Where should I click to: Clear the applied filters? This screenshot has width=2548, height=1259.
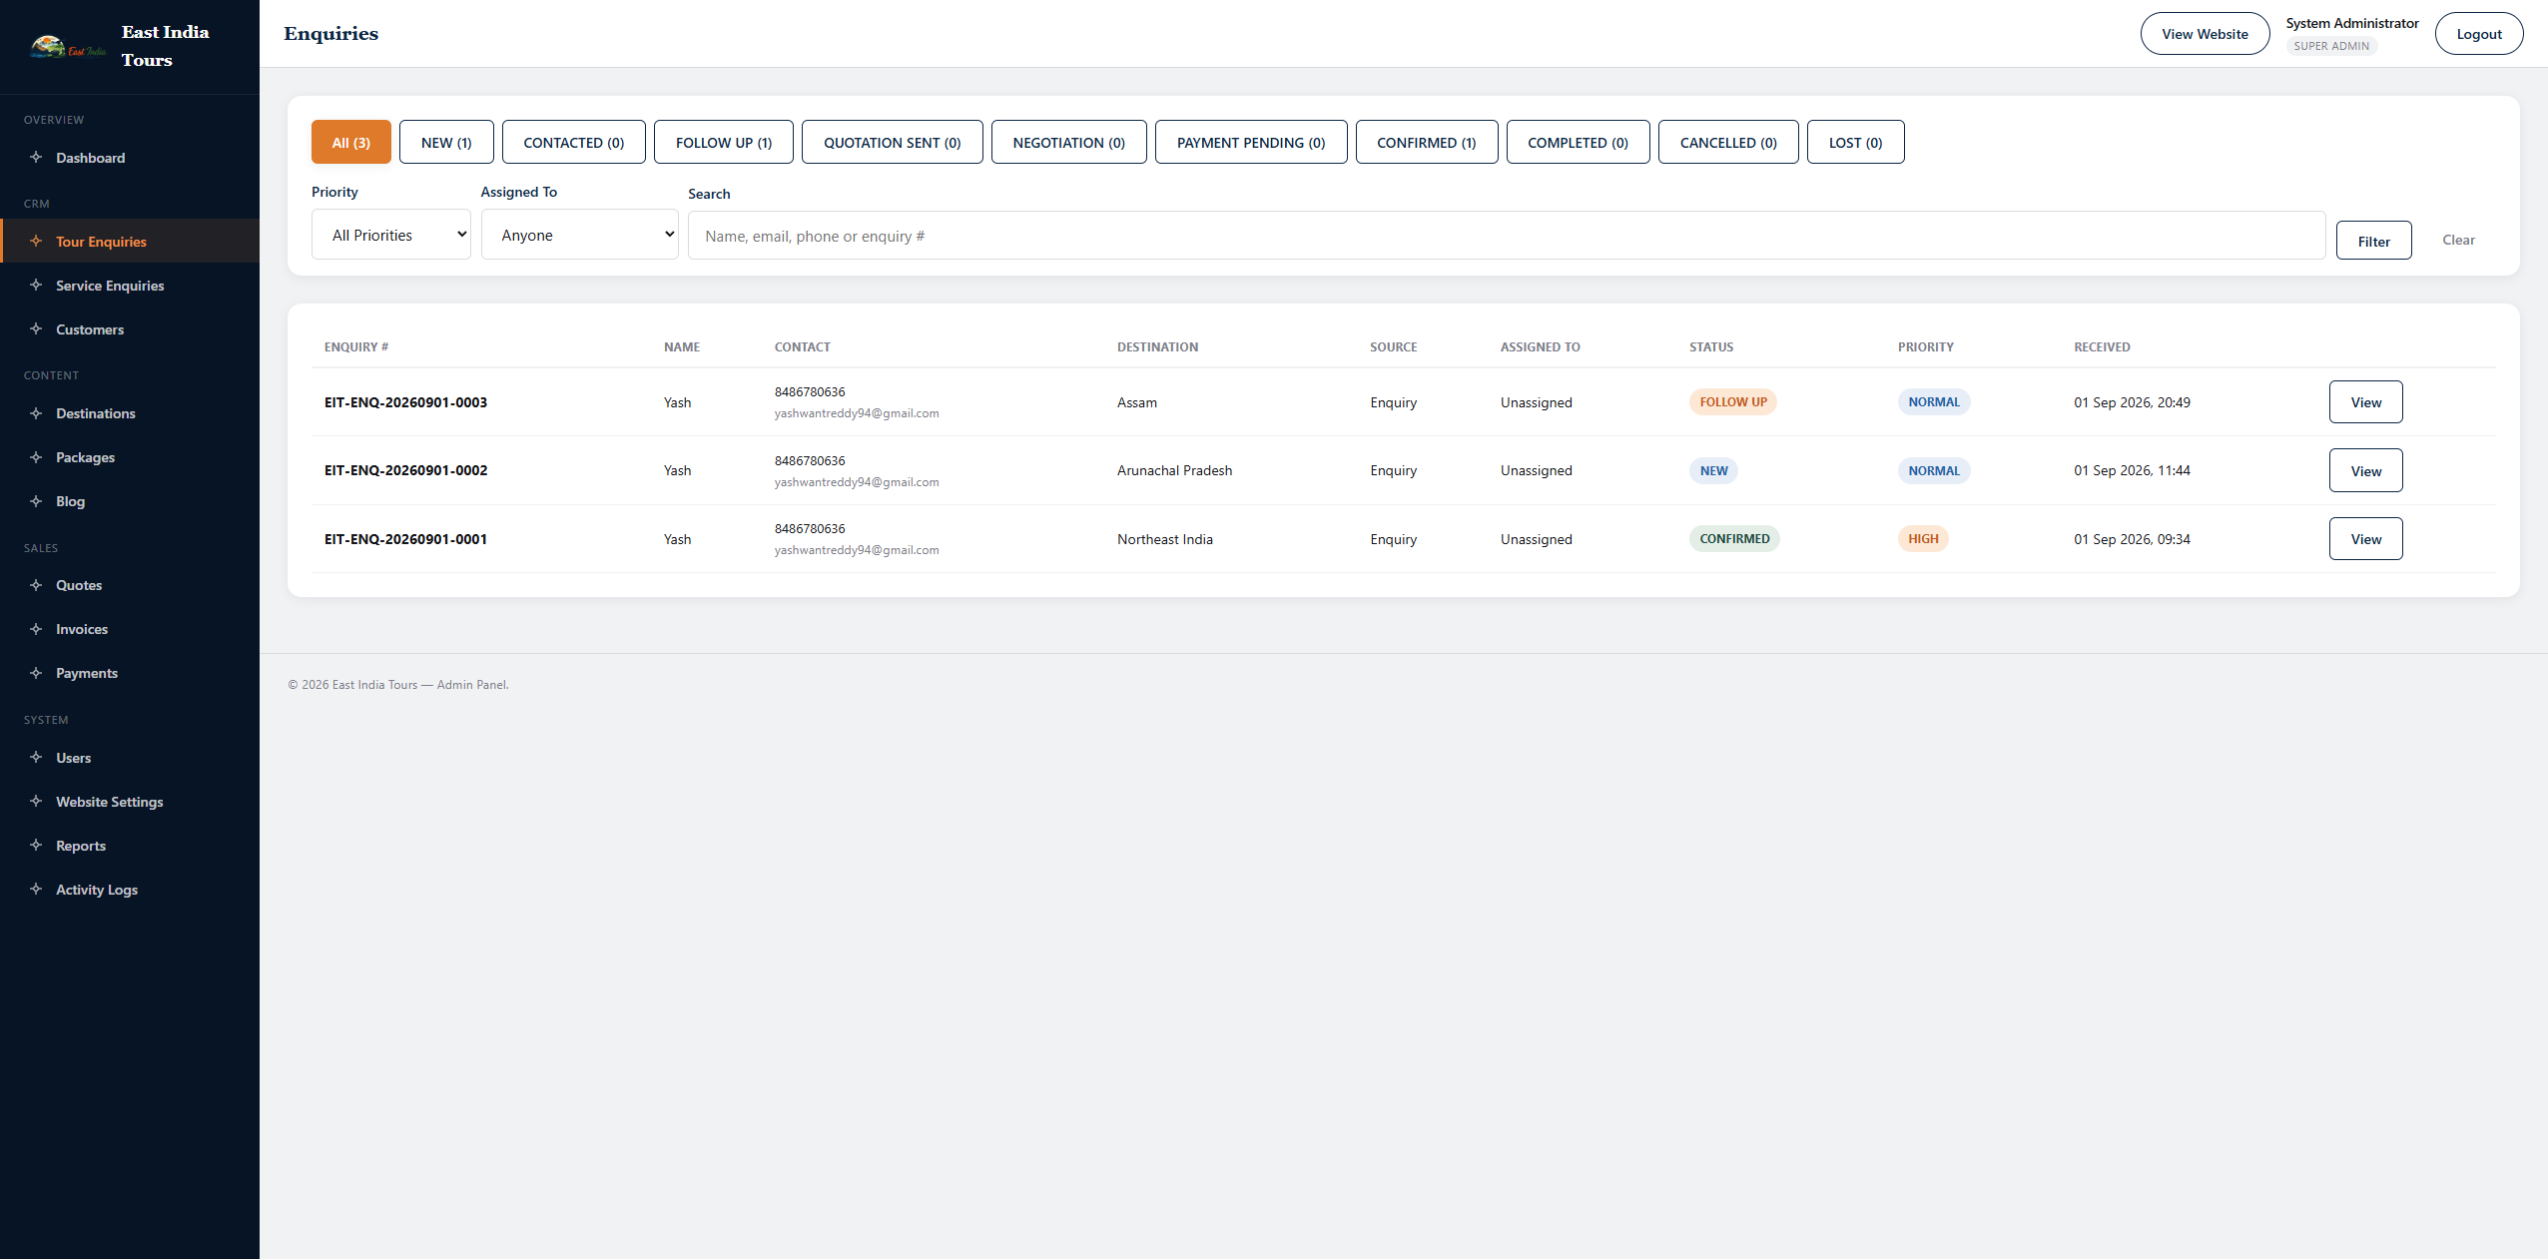[2458, 240]
